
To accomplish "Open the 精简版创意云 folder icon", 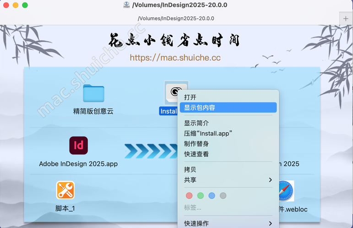I will pyautogui.click(x=93, y=93).
